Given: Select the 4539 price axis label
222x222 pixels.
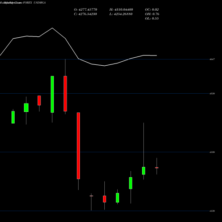Looking at the screenshot, I should coord(212,94).
